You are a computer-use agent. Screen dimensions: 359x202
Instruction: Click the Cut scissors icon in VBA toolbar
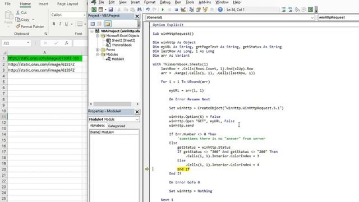pos(119,10)
